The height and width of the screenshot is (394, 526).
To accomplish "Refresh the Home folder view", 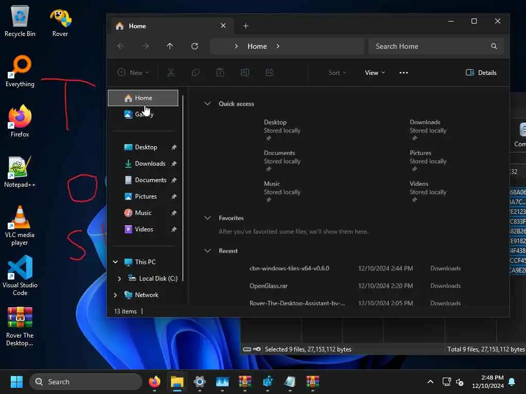I will (x=195, y=46).
